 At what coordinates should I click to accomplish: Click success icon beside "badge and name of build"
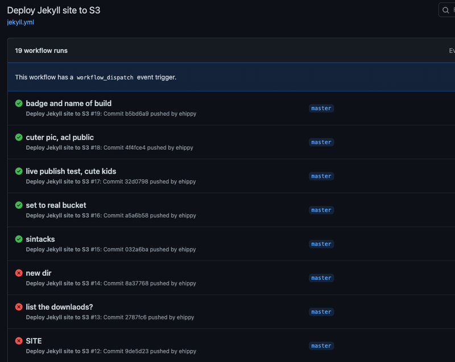[x=18, y=103]
